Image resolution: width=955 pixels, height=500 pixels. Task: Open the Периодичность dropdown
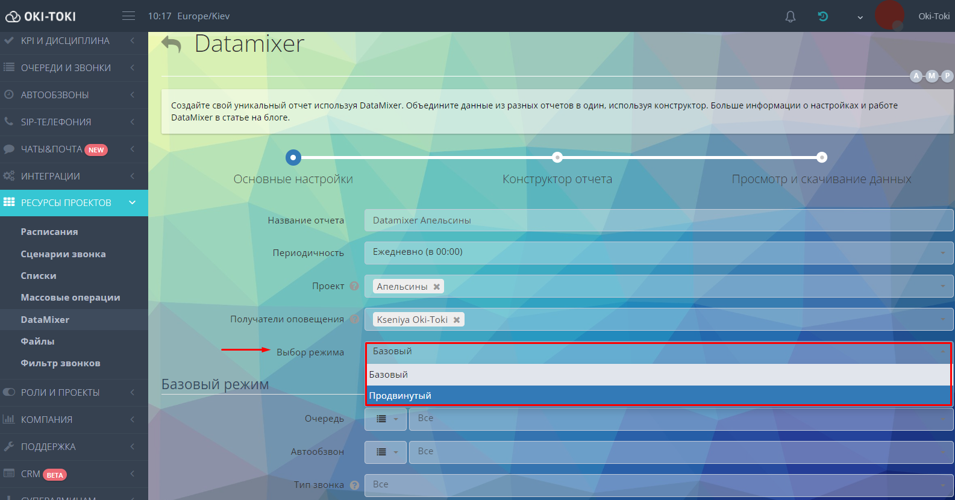click(x=659, y=252)
